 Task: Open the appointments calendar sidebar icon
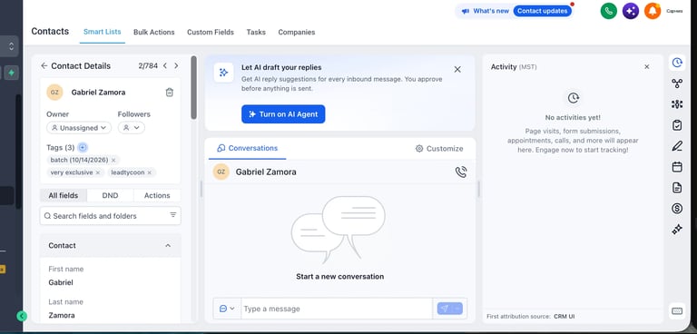[x=677, y=167]
